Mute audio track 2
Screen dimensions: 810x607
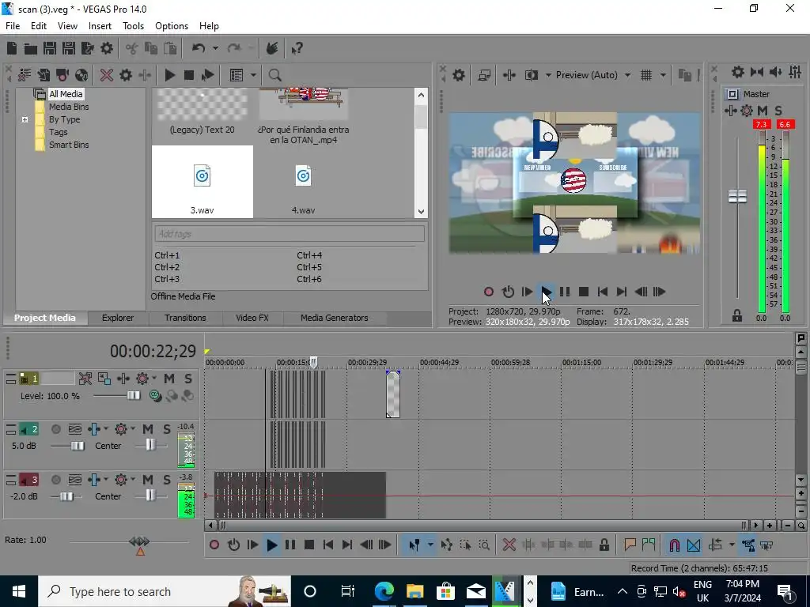[148, 429]
